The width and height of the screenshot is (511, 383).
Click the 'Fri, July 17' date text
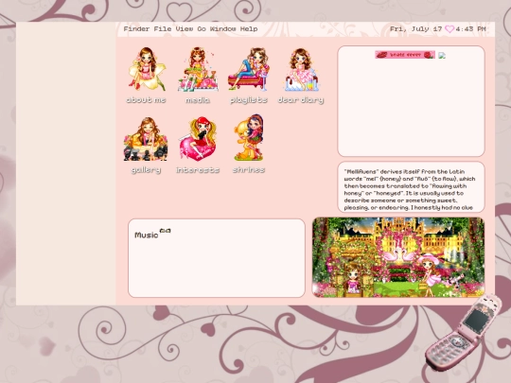pos(415,29)
